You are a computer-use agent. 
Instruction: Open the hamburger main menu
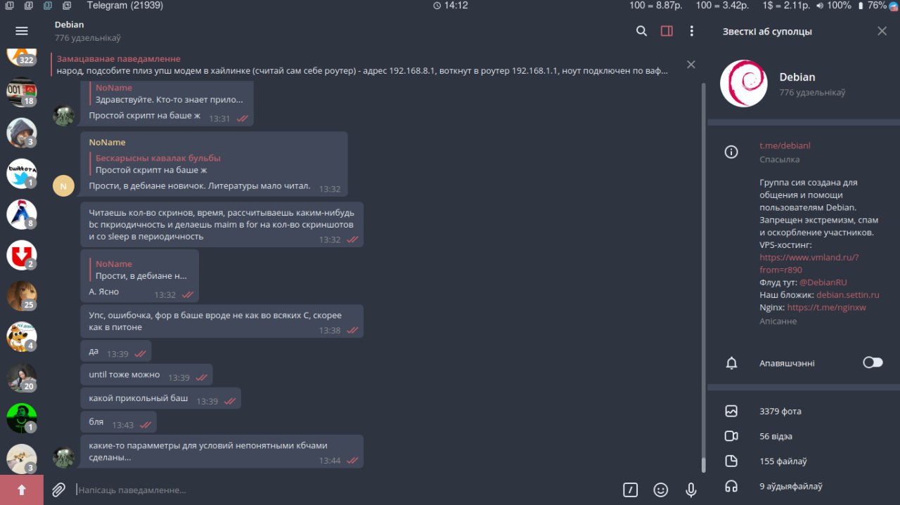22,31
